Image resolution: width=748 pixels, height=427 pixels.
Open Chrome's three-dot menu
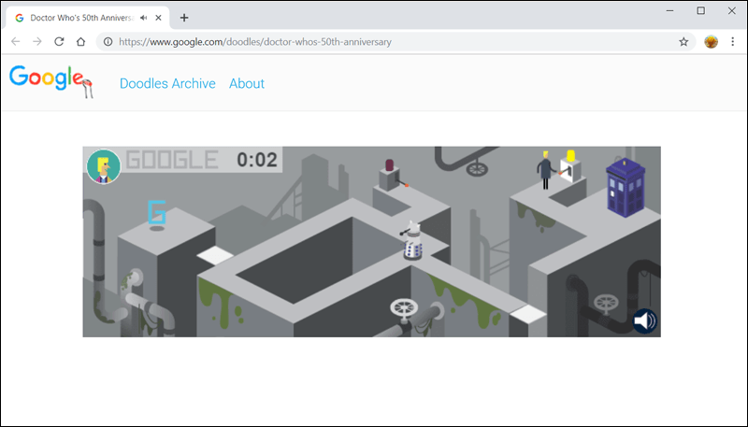733,42
